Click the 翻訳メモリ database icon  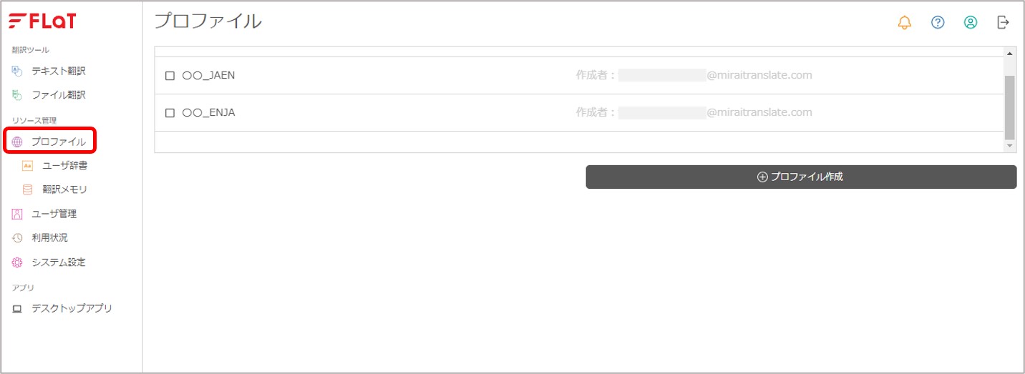(28, 190)
